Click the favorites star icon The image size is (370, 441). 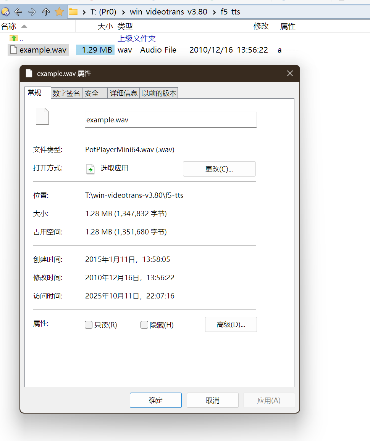[x=59, y=12]
